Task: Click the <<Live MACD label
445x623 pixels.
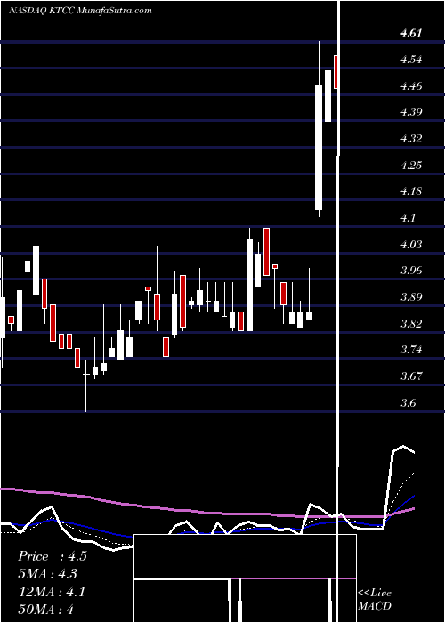Action: (375, 599)
